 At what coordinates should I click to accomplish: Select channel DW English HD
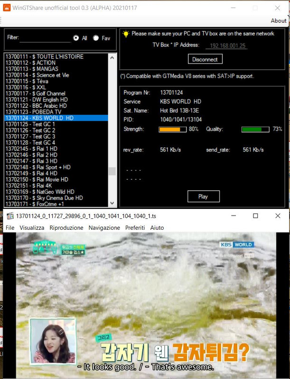coord(56,99)
